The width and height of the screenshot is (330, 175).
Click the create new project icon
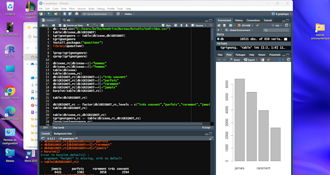[49, 14]
